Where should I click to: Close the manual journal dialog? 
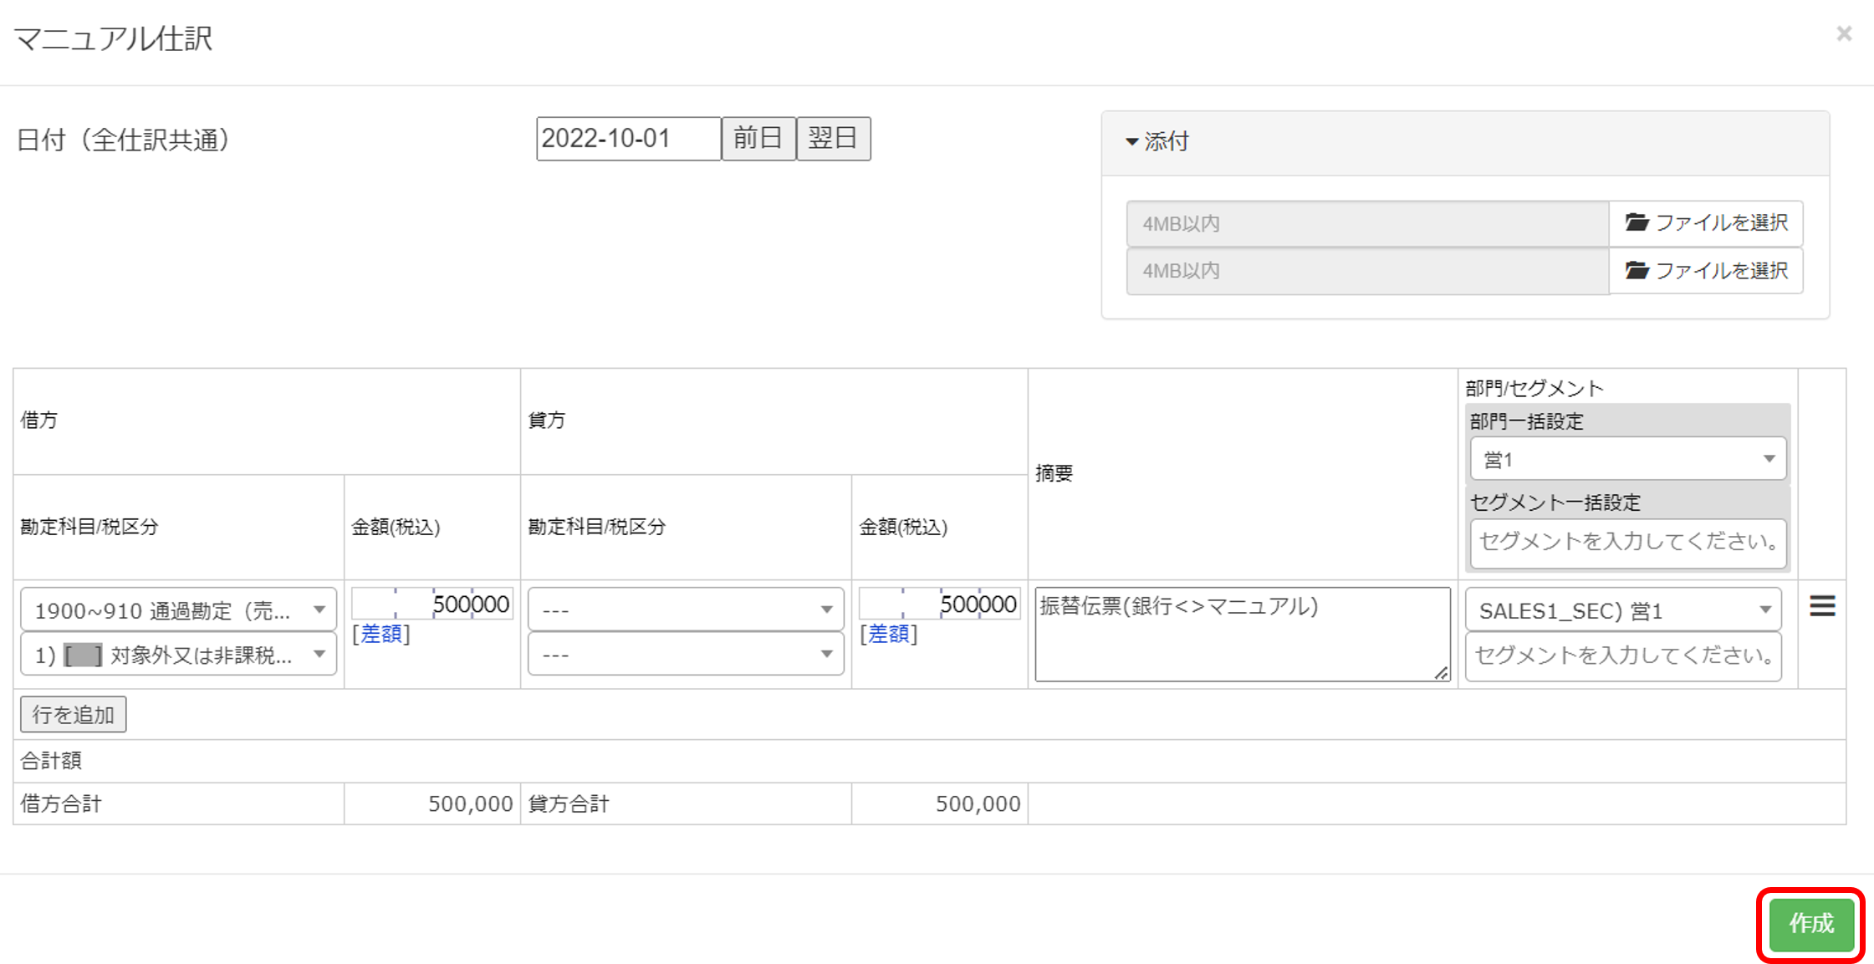pyautogui.click(x=1844, y=33)
